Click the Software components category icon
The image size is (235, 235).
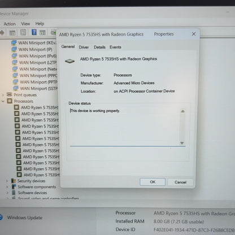point(14,186)
